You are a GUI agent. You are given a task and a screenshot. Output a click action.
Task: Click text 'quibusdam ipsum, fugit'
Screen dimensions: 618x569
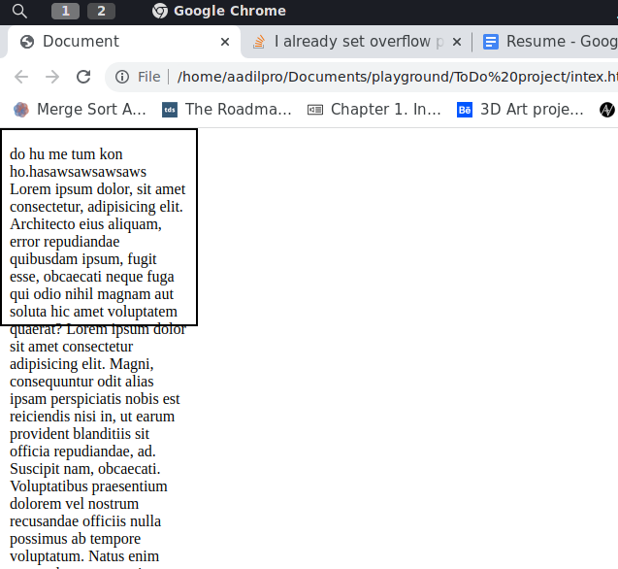[83, 259]
